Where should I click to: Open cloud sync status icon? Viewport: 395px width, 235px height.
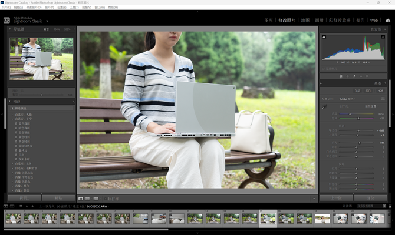pos(387,20)
